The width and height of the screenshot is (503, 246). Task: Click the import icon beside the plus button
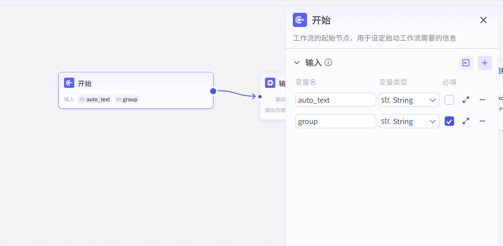click(x=466, y=63)
